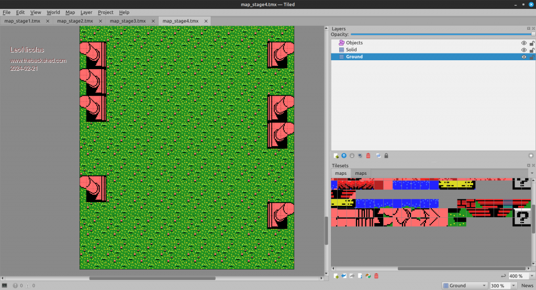Remove tileset using red trash icon
This screenshot has width=536, height=290.
(x=376, y=276)
